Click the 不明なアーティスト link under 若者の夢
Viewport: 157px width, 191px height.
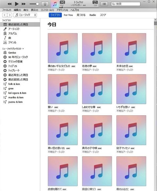click(x=91, y=70)
